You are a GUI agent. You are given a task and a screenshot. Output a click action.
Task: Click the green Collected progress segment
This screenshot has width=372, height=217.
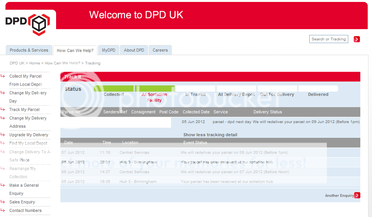[x=114, y=89]
